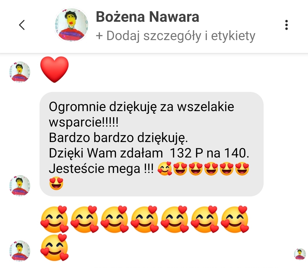The height and width of the screenshot is (268, 308).
Task: Click the small read-receipt avatar at bottom right
Action: [x=300, y=254]
